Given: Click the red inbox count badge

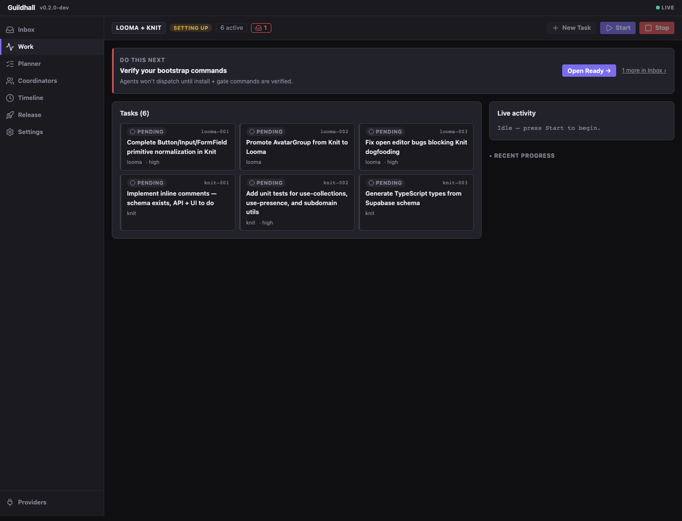Looking at the screenshot, I should [x=261, y=28].
